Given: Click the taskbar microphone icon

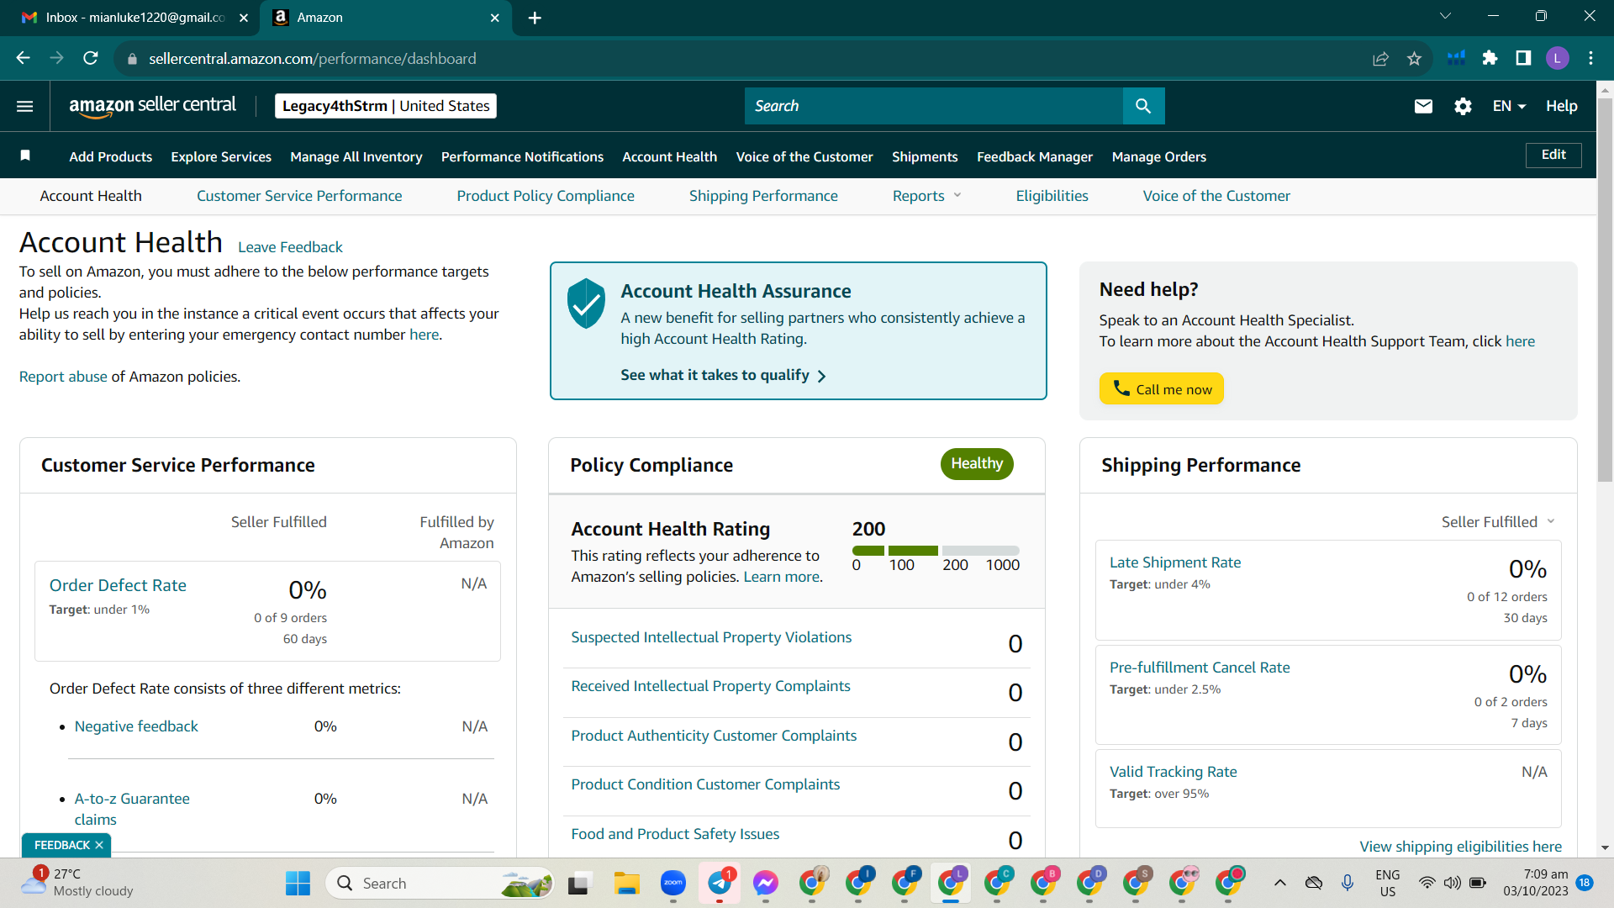Looking at the screenshot, I should tap(1347, 883).
